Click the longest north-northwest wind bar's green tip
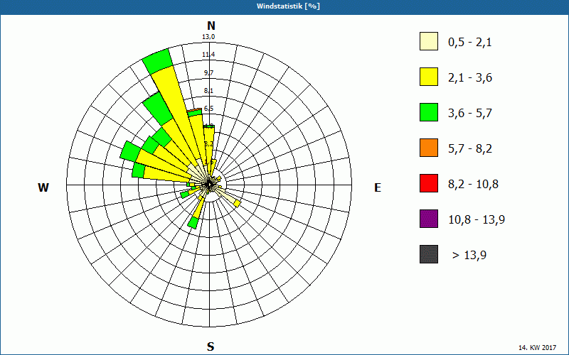This screenshot has height=355, width=569. pyautogui.click(x=157, y=61)
